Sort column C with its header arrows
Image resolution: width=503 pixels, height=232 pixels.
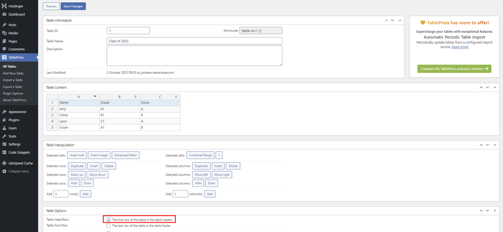(x=176, y=96)
